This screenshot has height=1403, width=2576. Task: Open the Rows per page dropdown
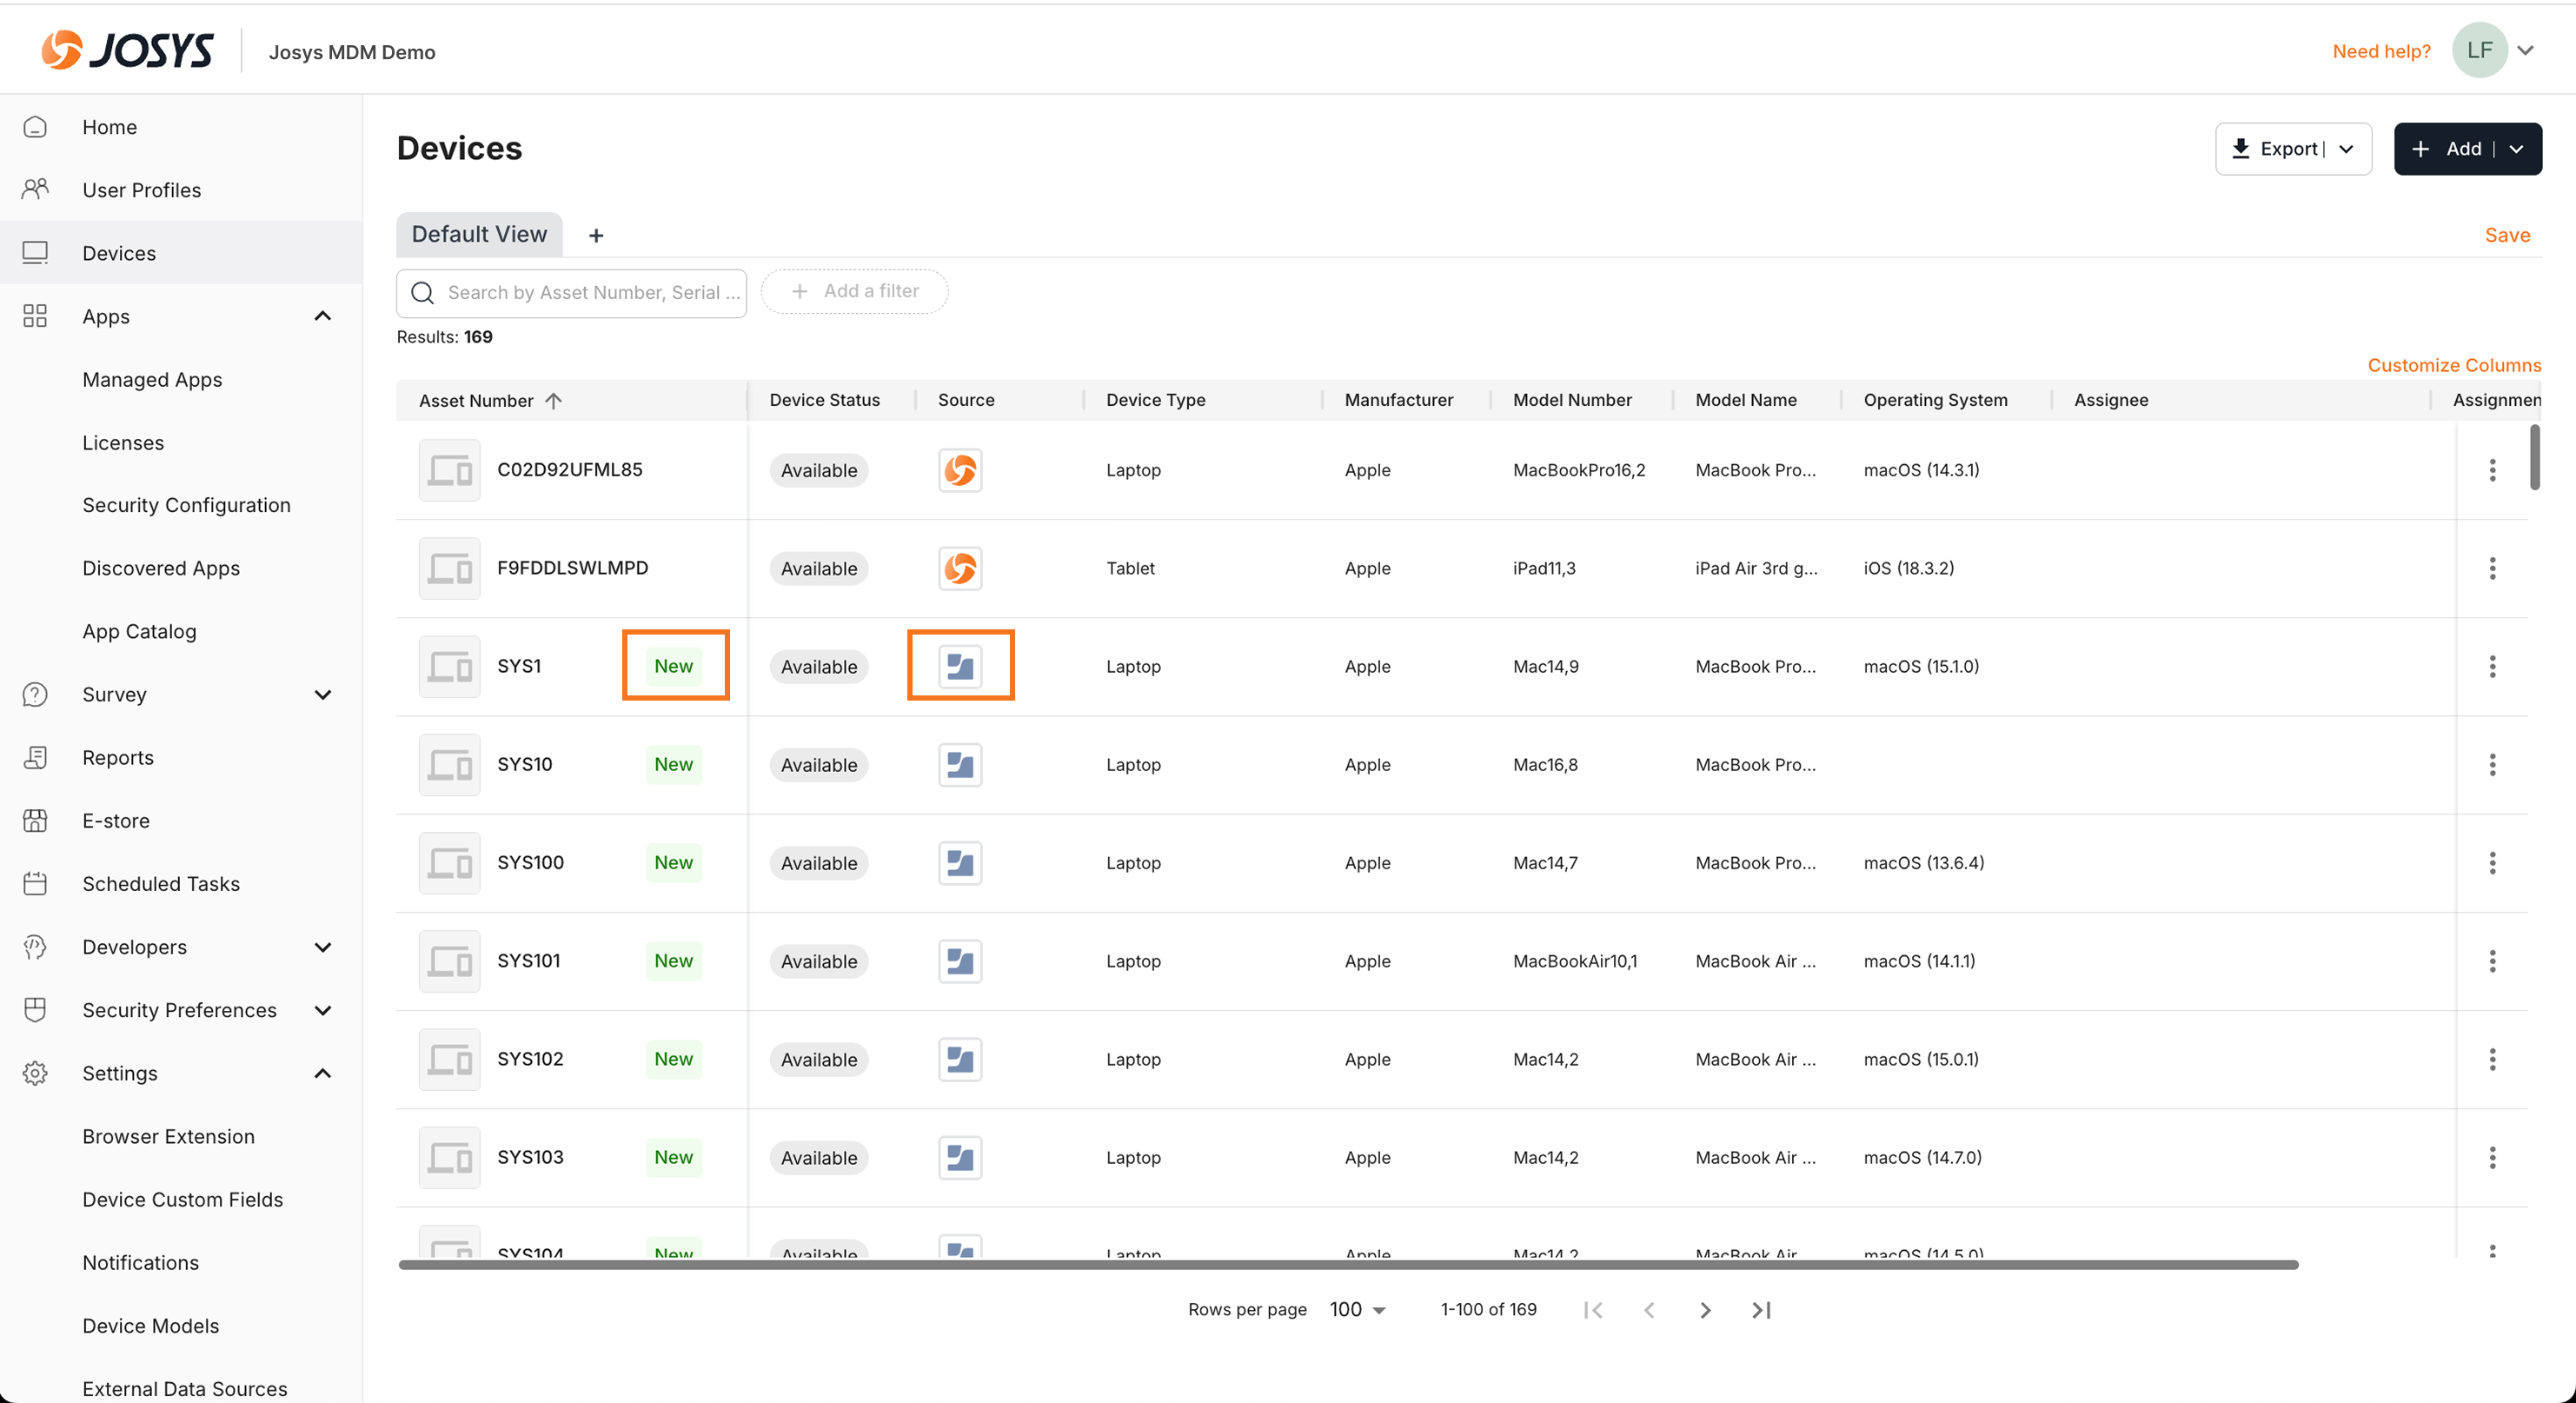click(1357, 1310)
